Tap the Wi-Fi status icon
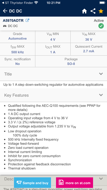The width and height of the screenshot is (107, 190). coord(36,3)
